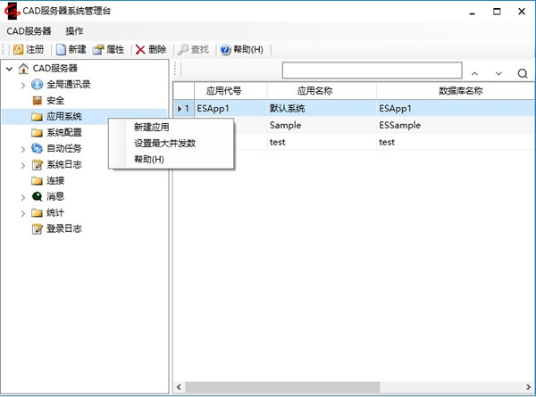This screenshot has width=536, height=397.
Task: Click the search magnifier icon
Action: (522, 73)
